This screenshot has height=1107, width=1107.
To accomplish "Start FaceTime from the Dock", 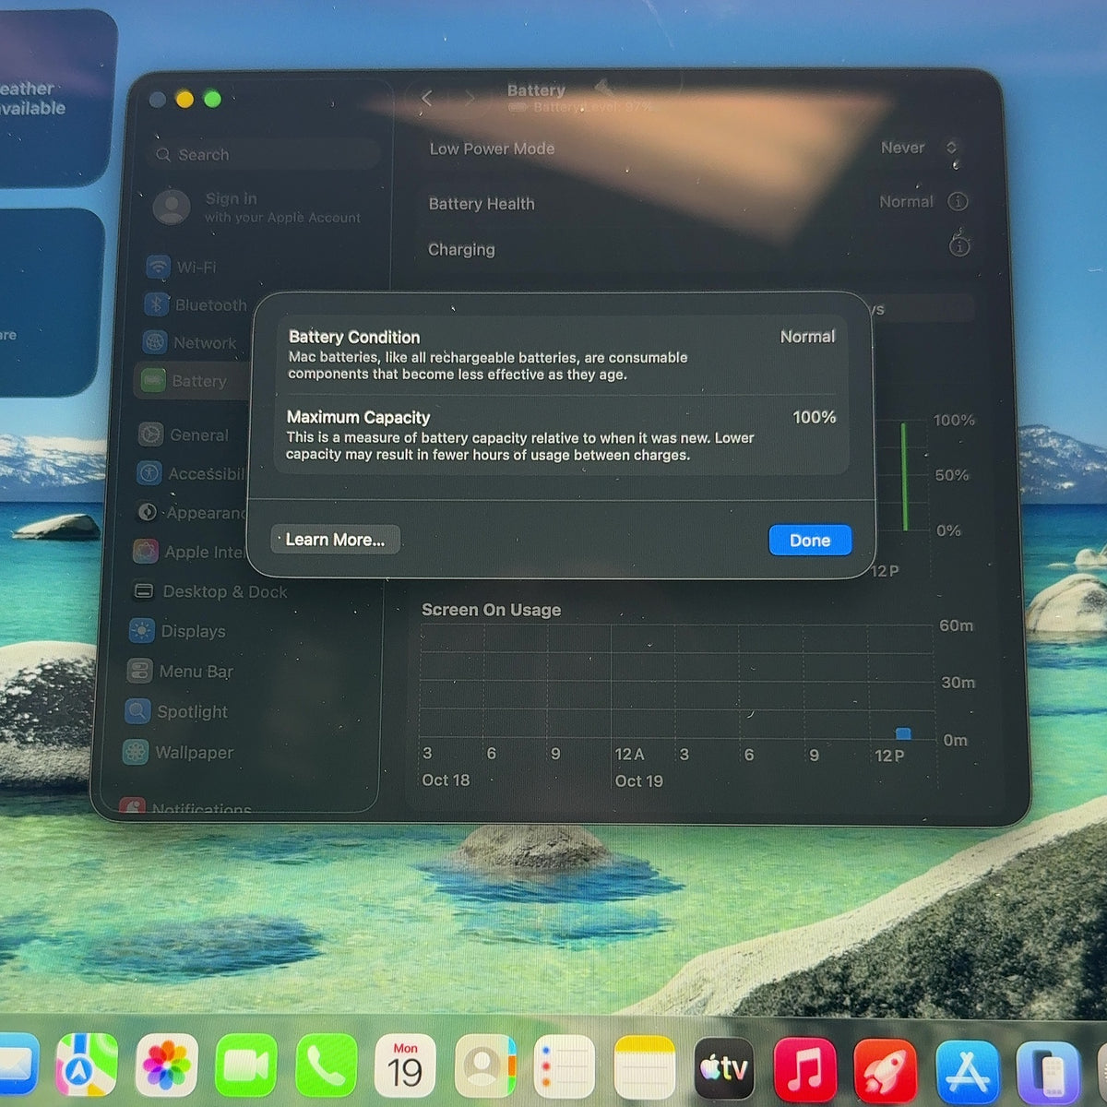I will point(245,1065).
